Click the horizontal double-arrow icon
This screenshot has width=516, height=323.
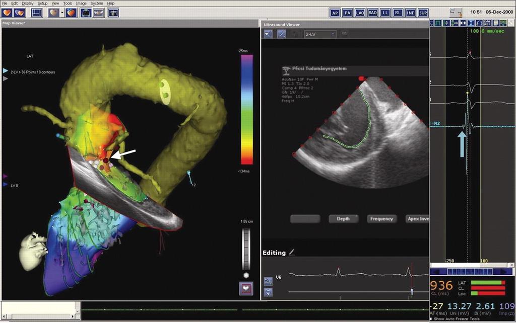click(463, 23)
